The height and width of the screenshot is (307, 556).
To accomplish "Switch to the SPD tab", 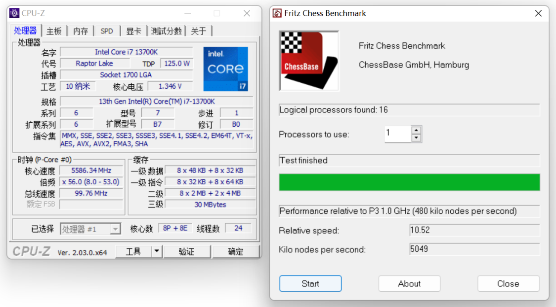I will 107,31.
